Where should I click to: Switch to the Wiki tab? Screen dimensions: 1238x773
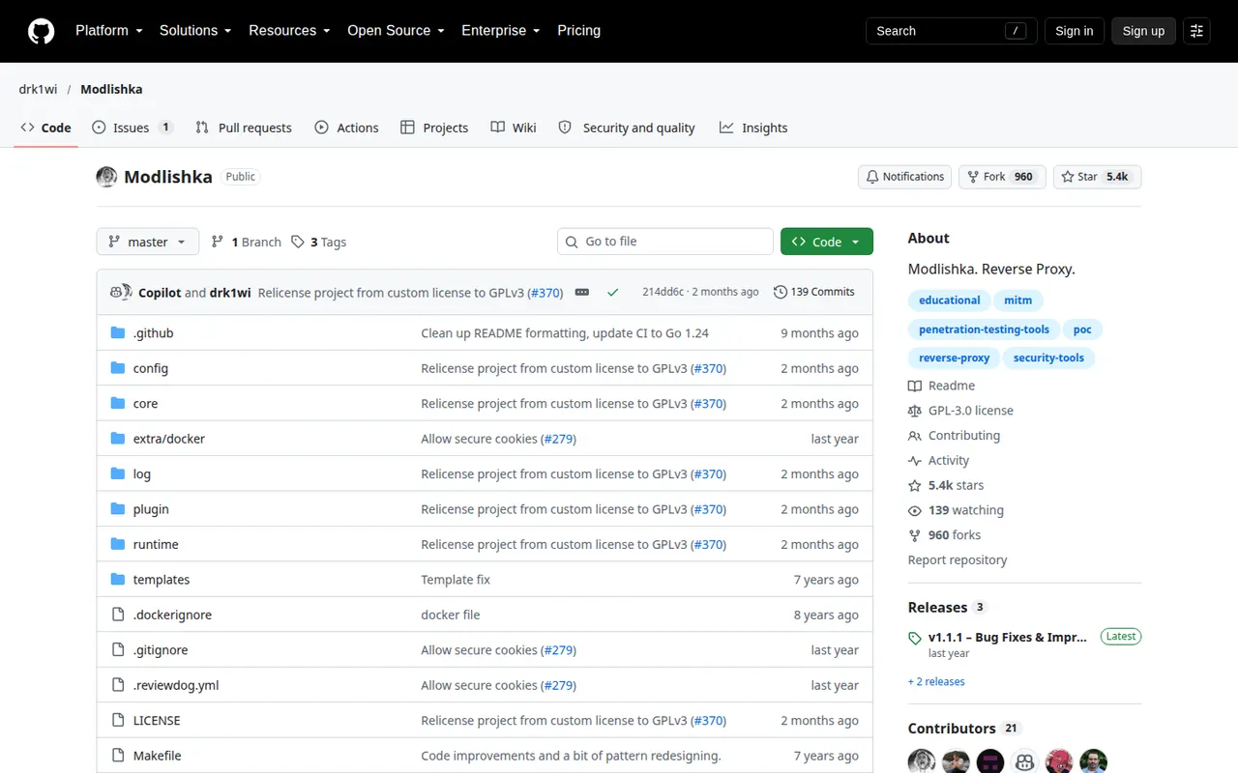pos(514,128)
